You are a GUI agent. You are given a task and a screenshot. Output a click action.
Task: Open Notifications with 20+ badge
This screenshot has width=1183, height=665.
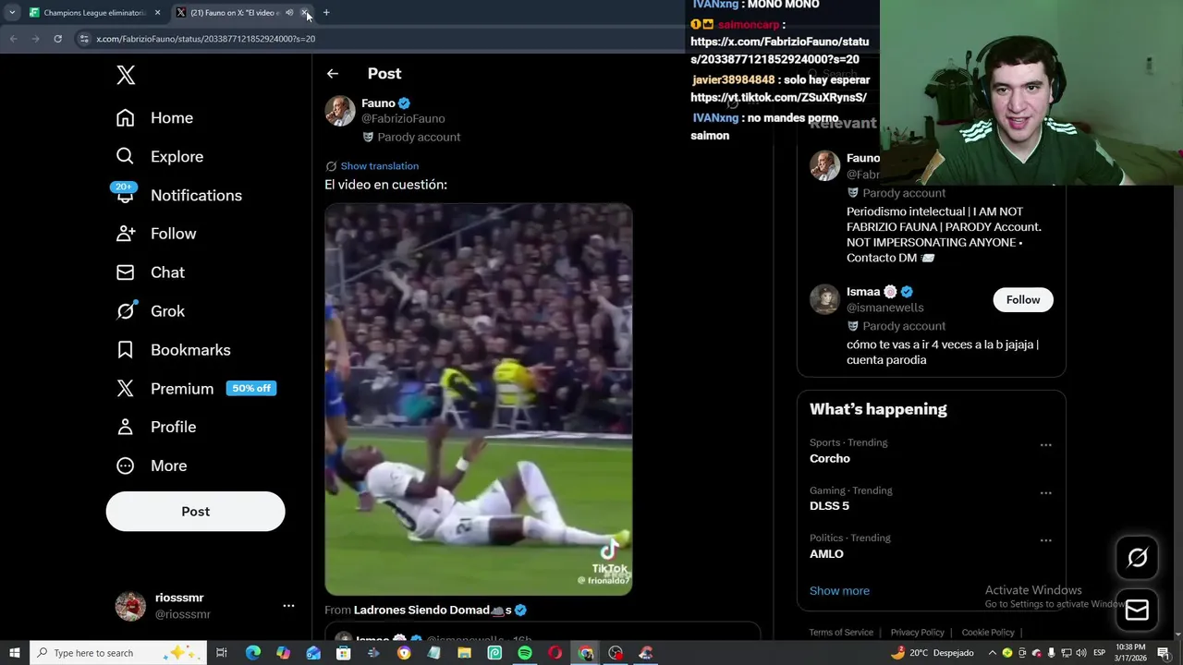click(x=177, y=196)
